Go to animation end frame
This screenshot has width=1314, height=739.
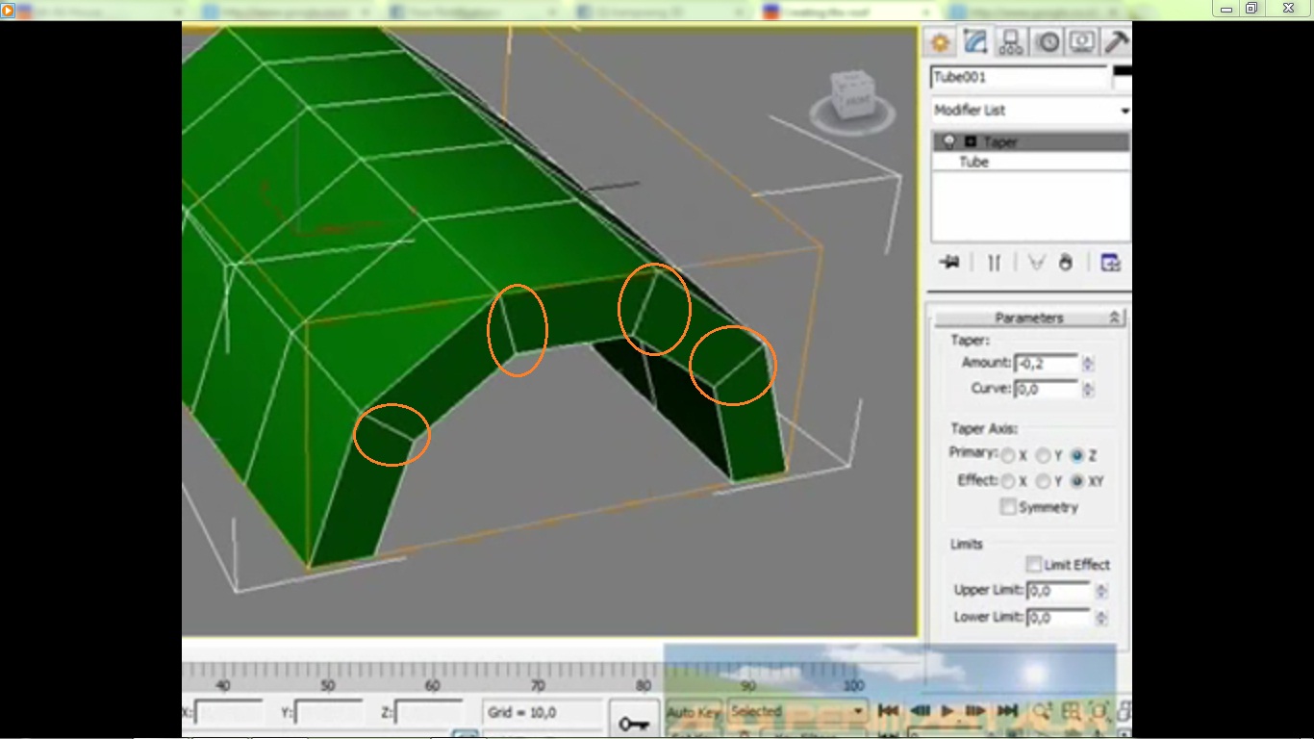click(x=1007, y=711)
